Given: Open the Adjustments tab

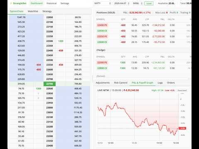Looking at the screenshot, I should (102, 83).
